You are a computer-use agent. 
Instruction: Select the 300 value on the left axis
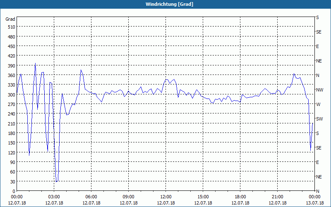pos(12,95)
